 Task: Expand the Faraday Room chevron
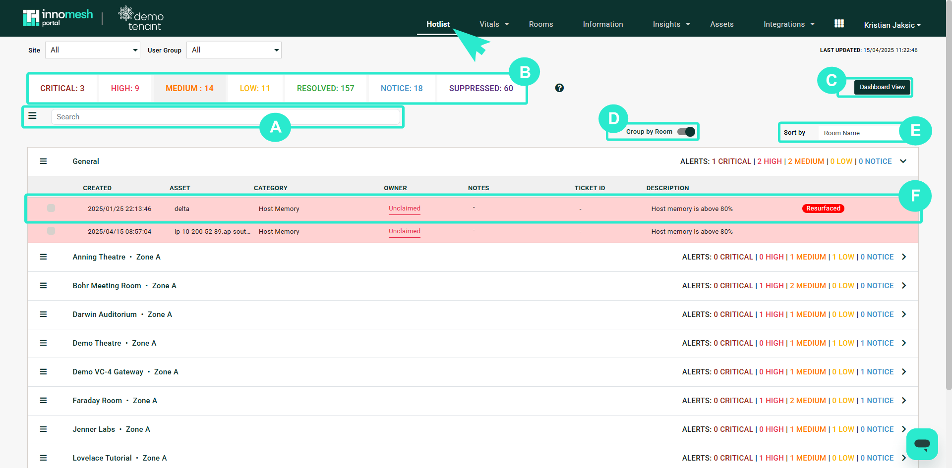904,401
